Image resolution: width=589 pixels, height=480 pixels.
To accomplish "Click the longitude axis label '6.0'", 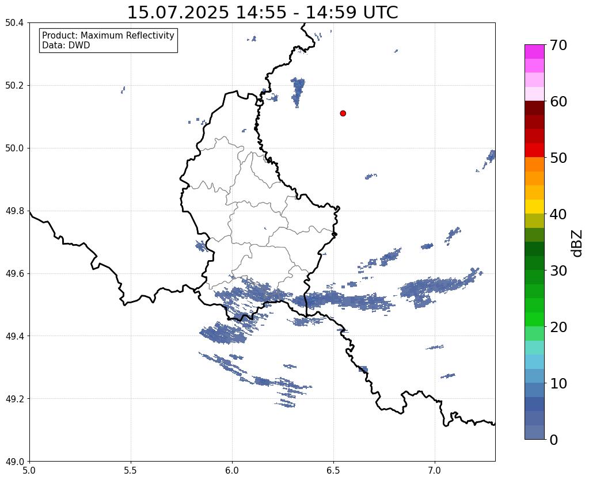I will 232,470.
